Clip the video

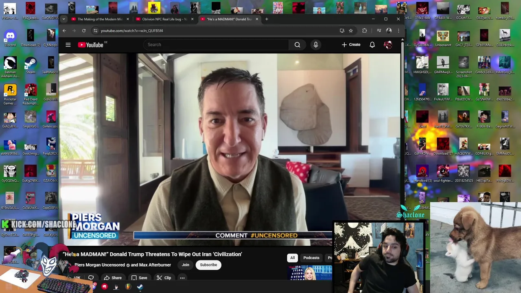point(164,278)
